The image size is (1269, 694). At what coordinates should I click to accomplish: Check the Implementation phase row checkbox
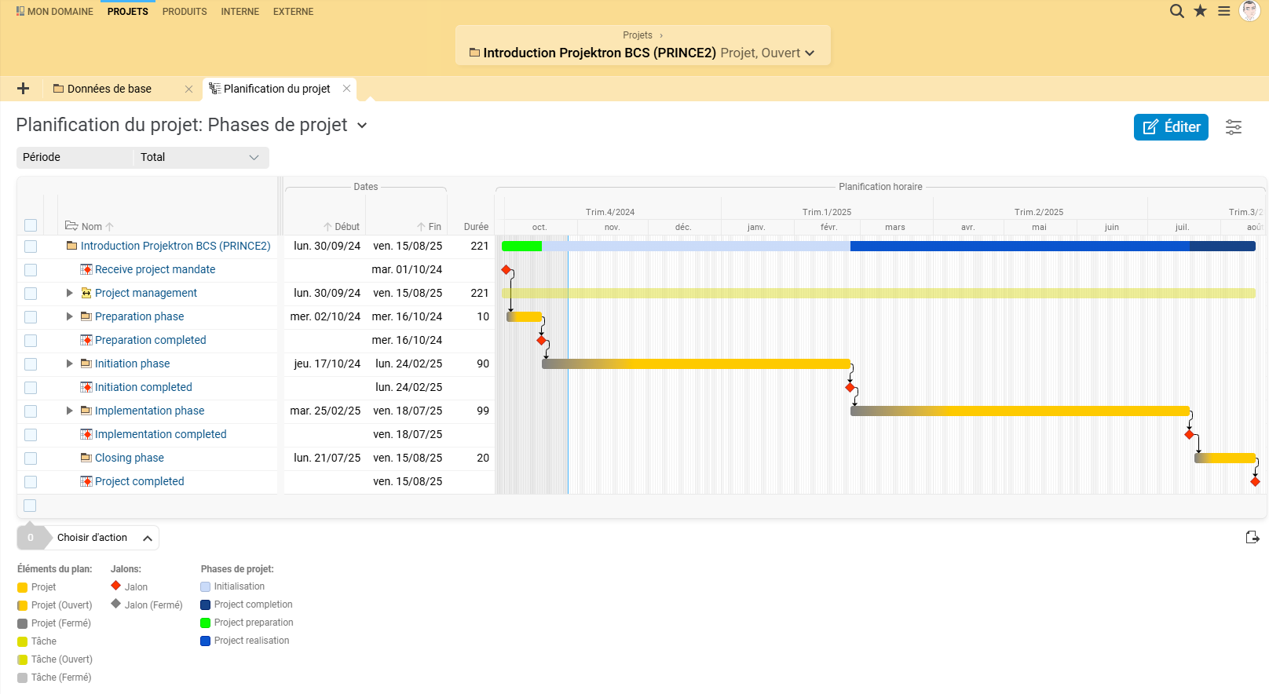31,411
